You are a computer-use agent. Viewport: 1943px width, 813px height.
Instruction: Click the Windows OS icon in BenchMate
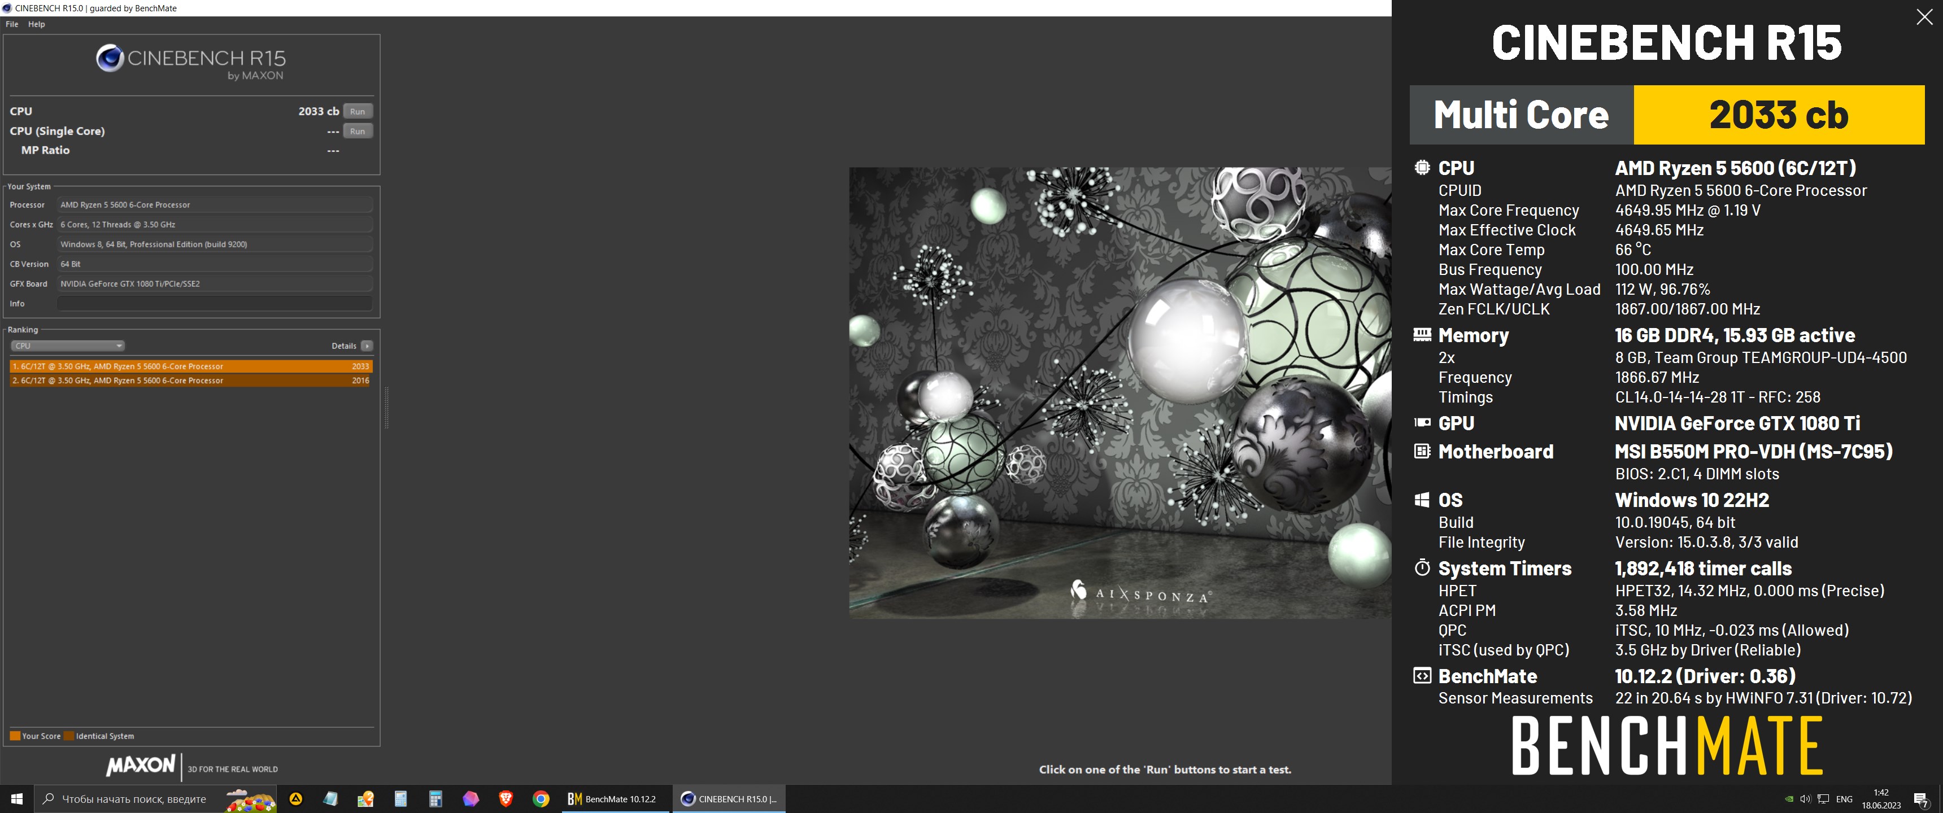[1422, 499]
